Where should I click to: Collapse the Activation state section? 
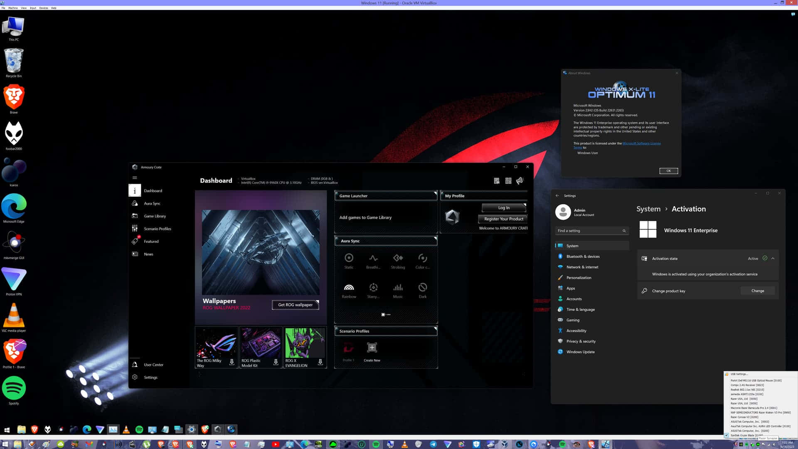pyautogui.click(x=773, y=258)
